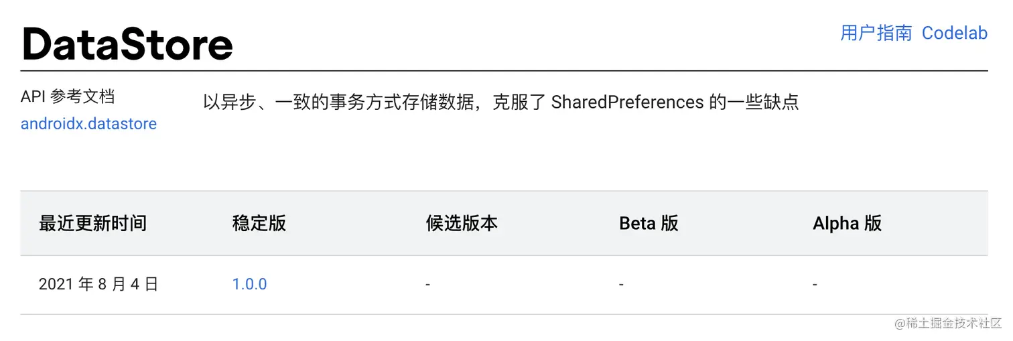Click the DataStore page heading

tap(127, 44)
